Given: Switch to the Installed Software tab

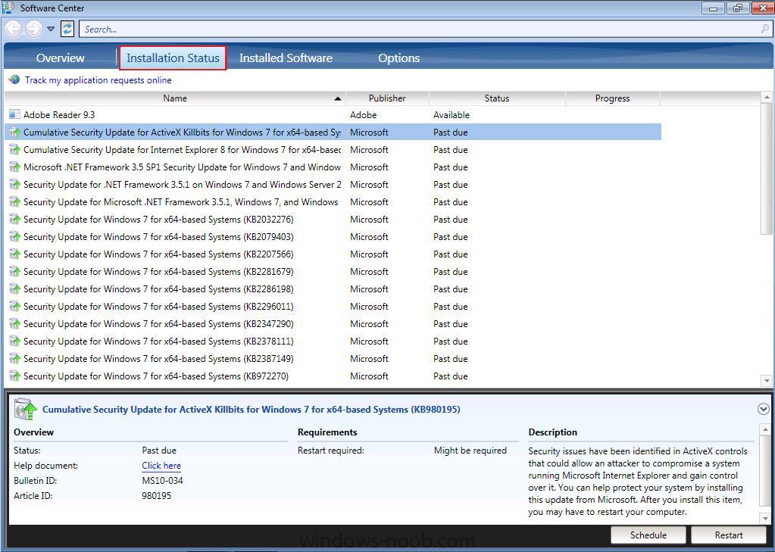Looking at the screenshot, I should coord(286,58).
